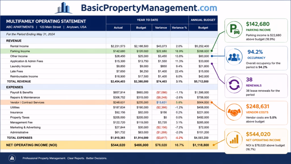This screenshot has width=291, height=164.
Task: Click the occupancy people icon
Action: (234, 57)
